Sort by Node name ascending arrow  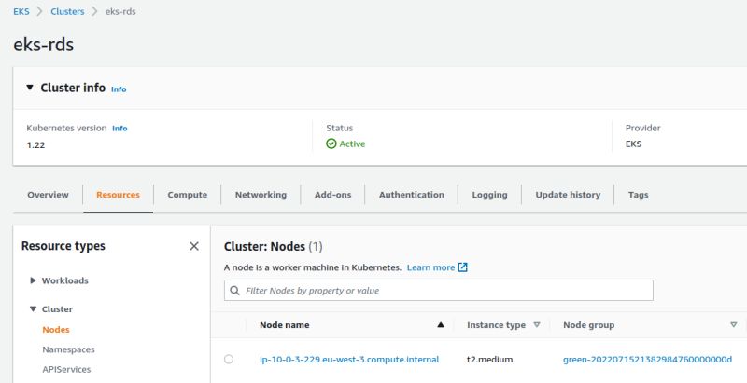(441, 325)
